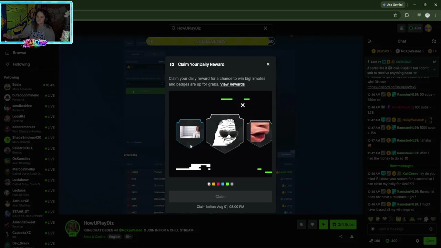Open OsKanallas channel in Following list
Screen dimensions: 441x248
[x=29, y=161]
